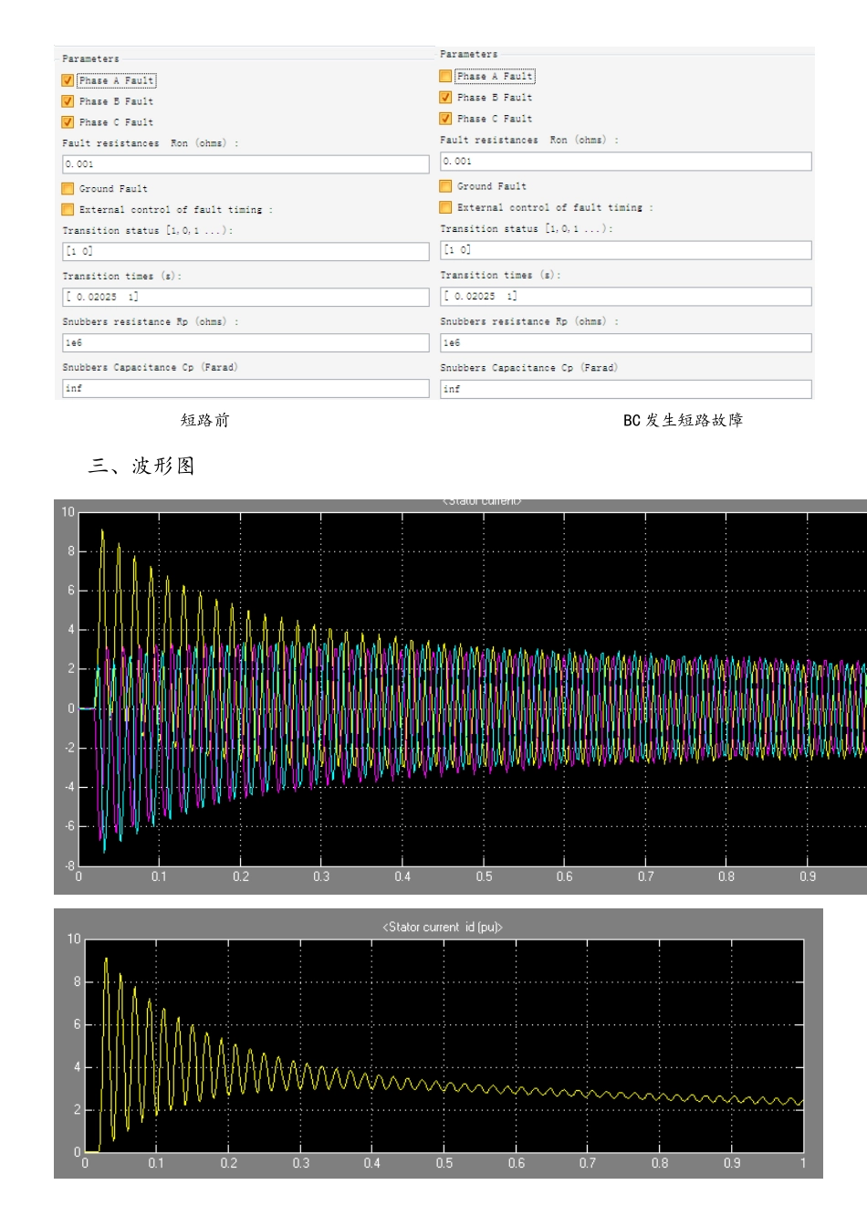867x1227 pixels.
Task: Click the right panel Snubbers Capacitance Cp field
Action: coord(625,389)
